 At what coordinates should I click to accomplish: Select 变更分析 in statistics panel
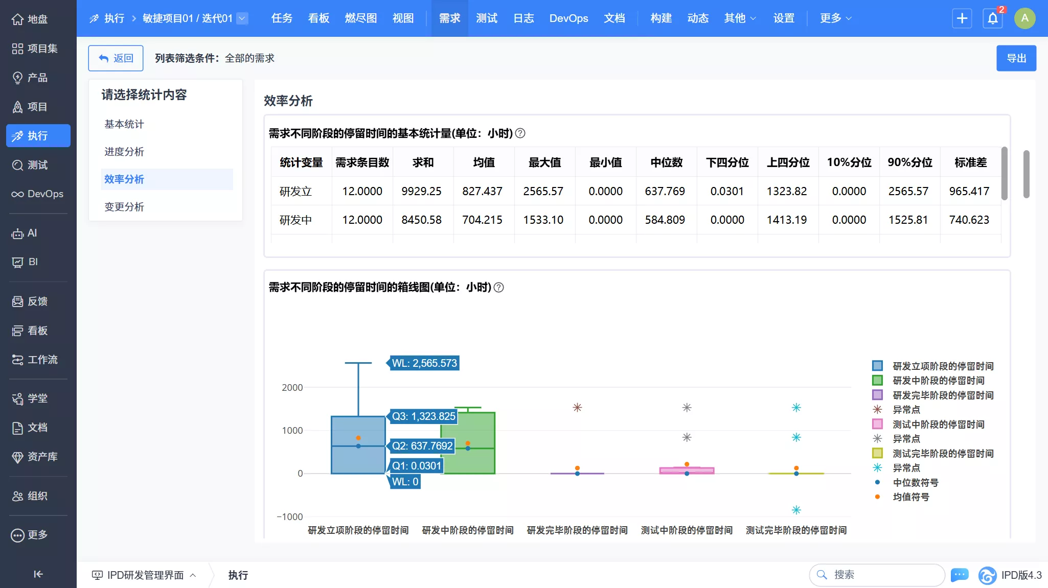(x=124, y=207)
